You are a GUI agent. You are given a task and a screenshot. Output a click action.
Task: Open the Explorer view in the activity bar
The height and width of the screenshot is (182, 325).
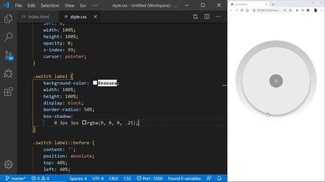8,19
